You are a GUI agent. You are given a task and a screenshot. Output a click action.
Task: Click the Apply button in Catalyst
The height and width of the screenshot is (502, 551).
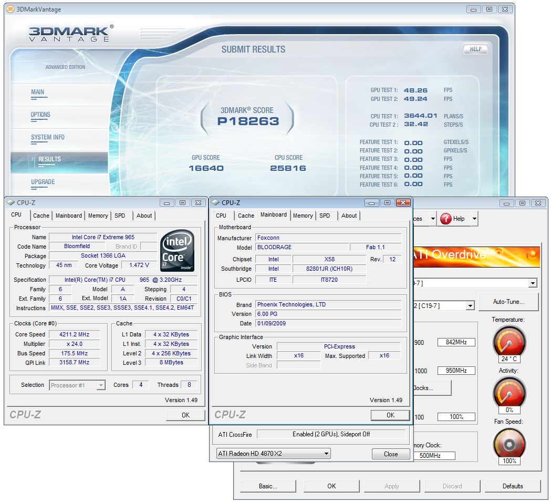392,487
